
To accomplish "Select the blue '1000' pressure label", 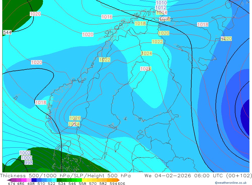I will [27, 158].
